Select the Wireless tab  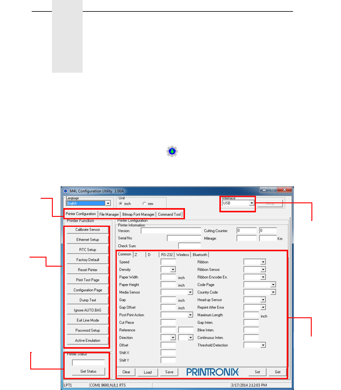pos(183,255)
